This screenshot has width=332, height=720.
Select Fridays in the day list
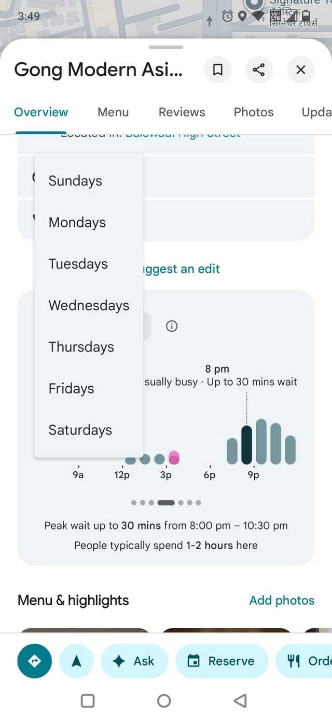pyautogui.click(x=72, y=388)
